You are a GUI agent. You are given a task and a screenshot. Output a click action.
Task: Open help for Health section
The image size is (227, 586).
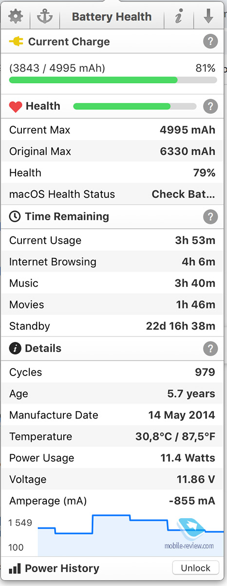click(x=210, y=106)
